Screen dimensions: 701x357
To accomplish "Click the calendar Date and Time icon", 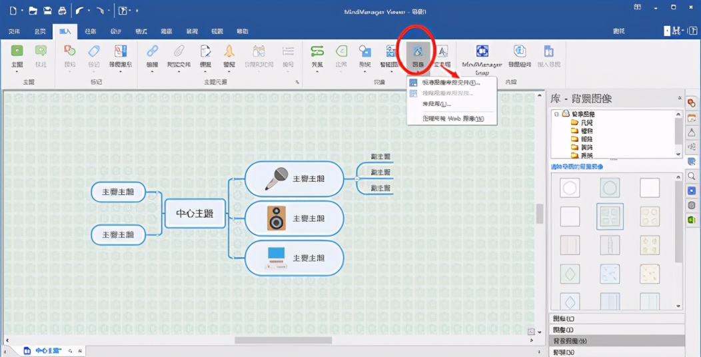I will (x=259, y=51).
